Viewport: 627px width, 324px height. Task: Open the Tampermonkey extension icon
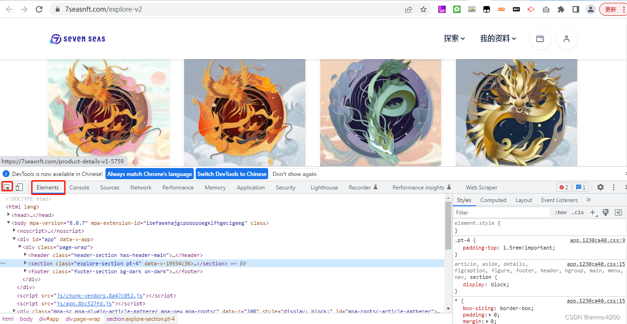coord(487,9)
